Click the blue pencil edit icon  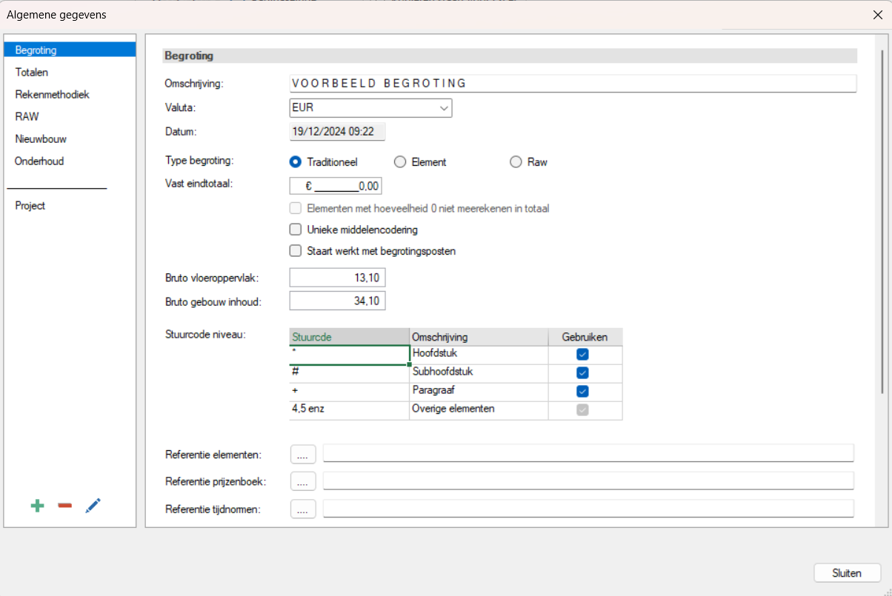(93, 506)
